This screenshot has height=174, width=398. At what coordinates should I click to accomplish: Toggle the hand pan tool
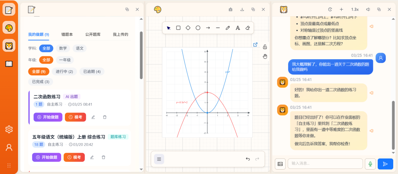pos(265,56)
